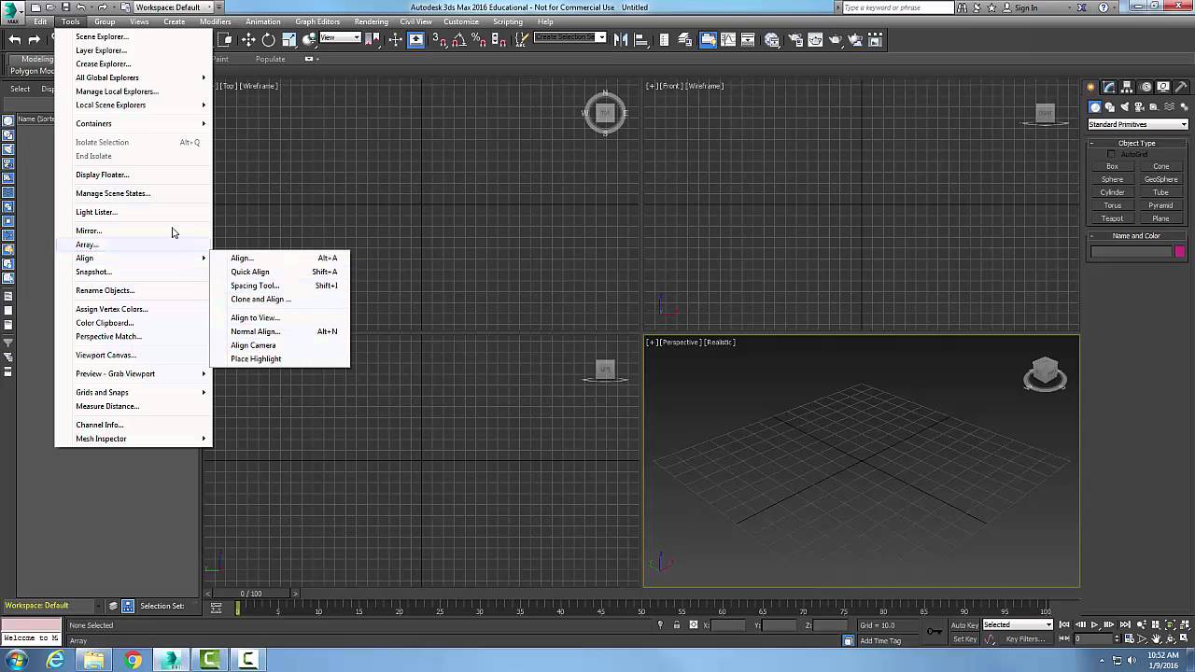Click the Undo arrow in main toolbar
This screenshot has height=672, width=1195.
point(14,39)
